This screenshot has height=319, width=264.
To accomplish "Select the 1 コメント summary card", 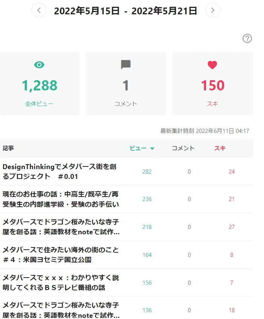I will click(126, 83).
